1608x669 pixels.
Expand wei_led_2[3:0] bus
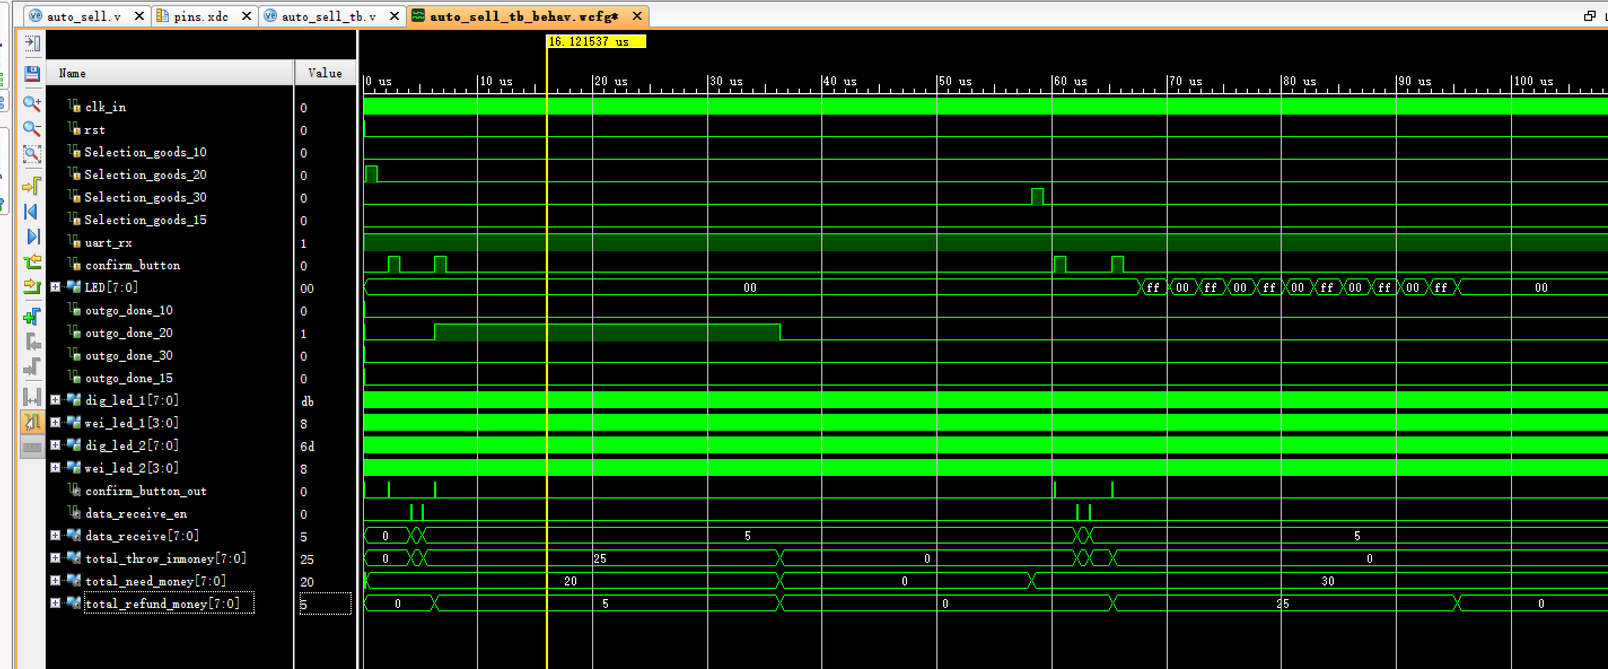coord(55,468)
